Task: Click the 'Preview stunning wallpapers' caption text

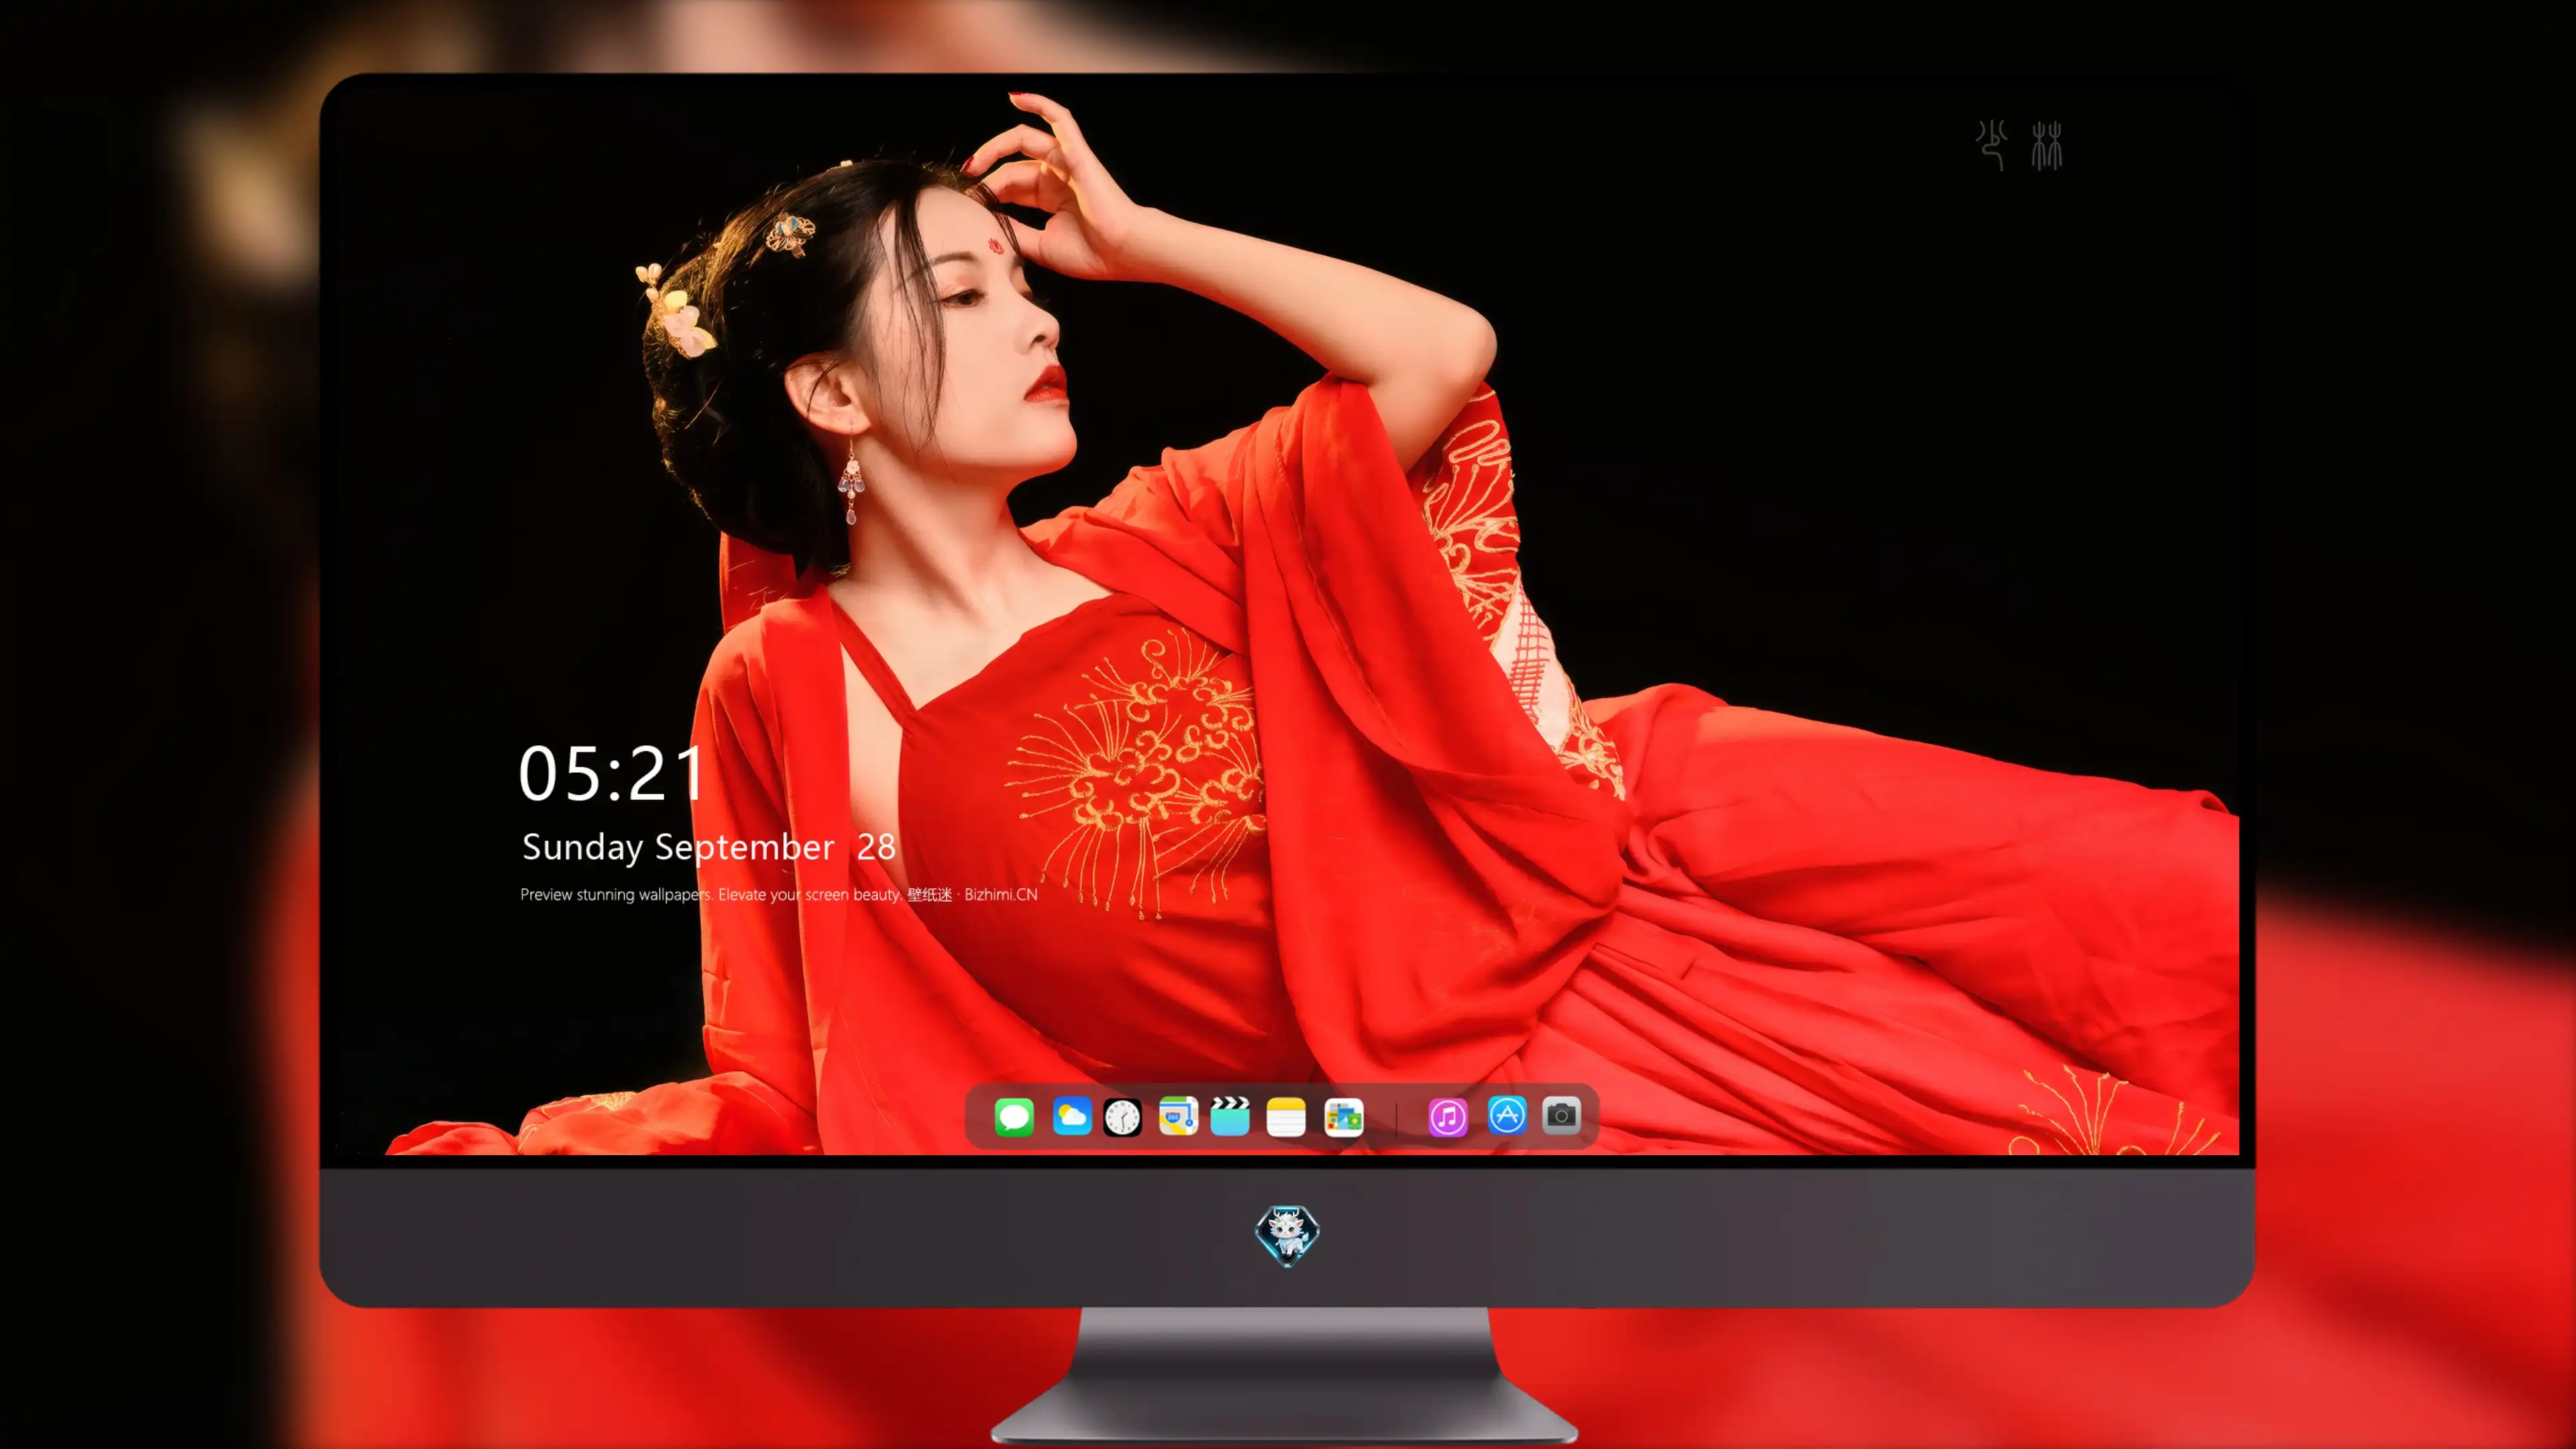Action: pos(617,895)
